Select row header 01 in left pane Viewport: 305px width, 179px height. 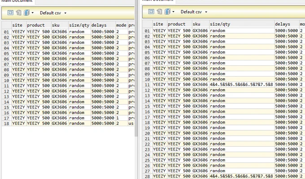7,32
